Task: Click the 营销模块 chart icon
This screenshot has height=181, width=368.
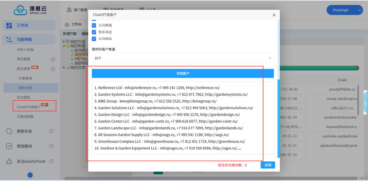Action: click(x=9, y=146)
